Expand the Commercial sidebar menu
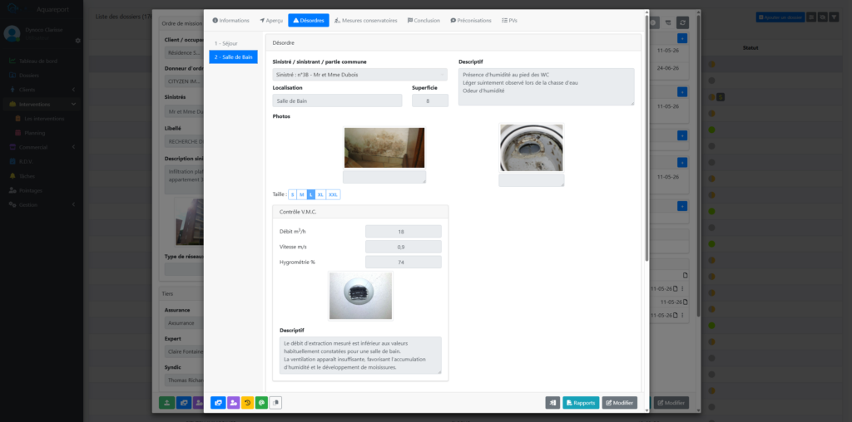 pyautogui.click(x=42, y=147)
